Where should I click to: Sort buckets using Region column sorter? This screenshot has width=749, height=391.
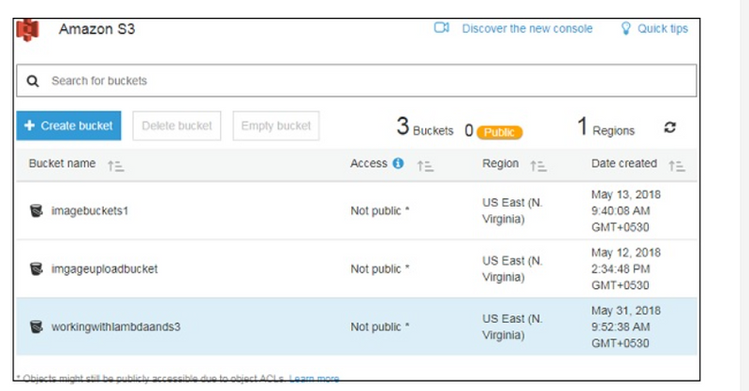pyautogui.click(x=537, y=166)
